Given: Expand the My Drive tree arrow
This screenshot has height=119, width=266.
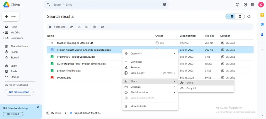Looking at the screenshot, I should coord(3,33).
